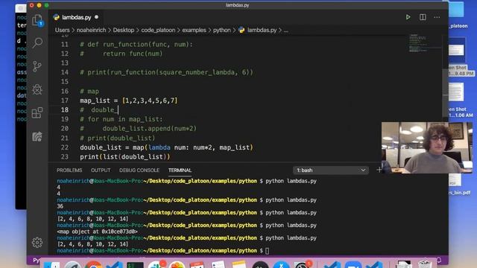Click the trailing '...' breadcrumb symbol segment
477x268 pixels.
point(286,31)
